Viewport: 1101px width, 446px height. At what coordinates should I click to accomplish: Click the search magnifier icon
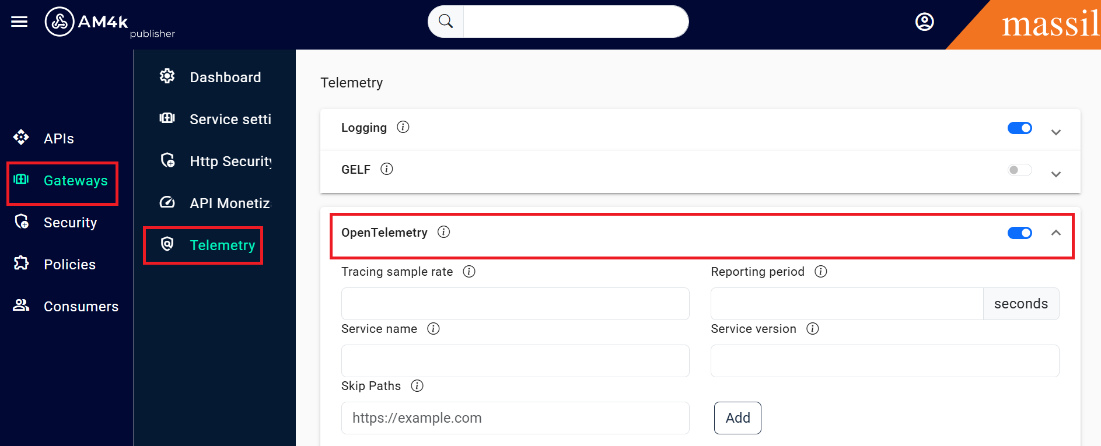(446, 22)
